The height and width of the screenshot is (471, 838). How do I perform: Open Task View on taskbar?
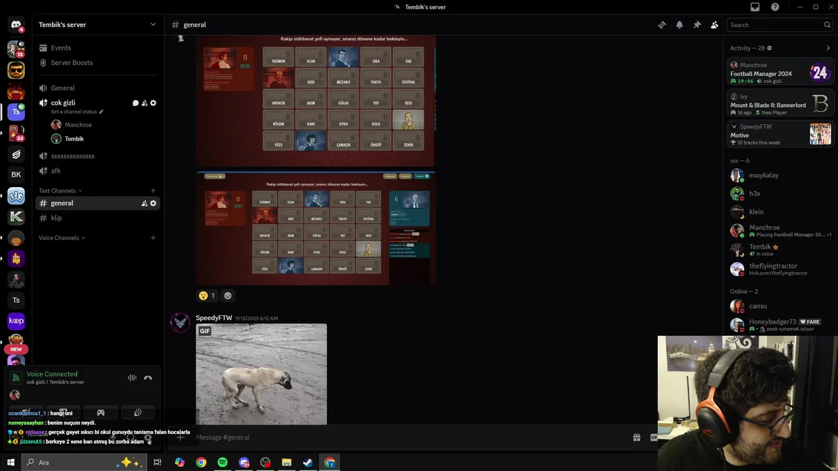(157, 462)
